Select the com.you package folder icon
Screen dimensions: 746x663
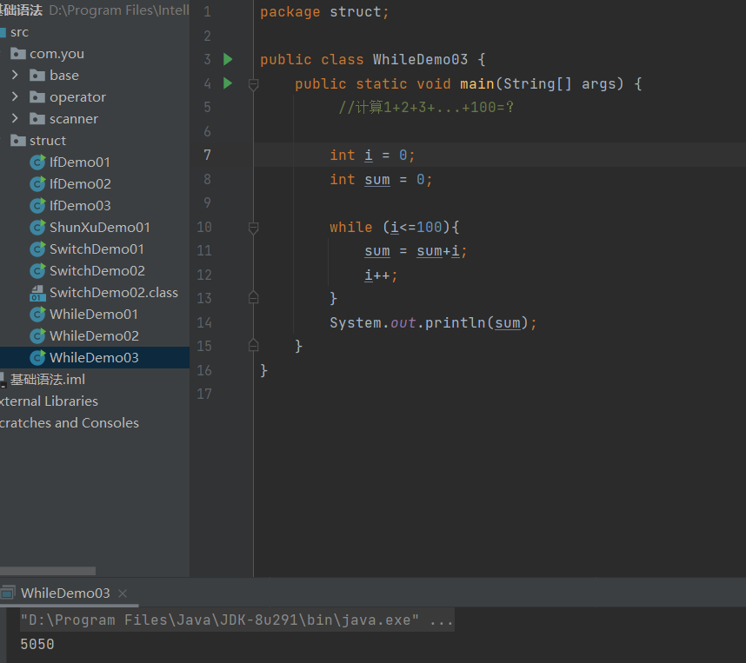click(x=18, y=53)
